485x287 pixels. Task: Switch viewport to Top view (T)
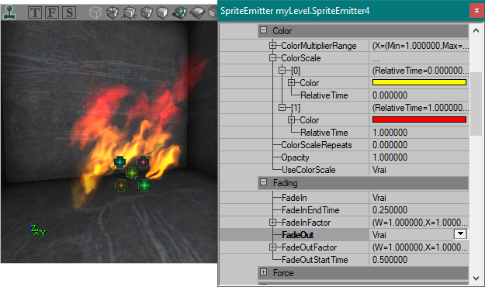point(35,12)
